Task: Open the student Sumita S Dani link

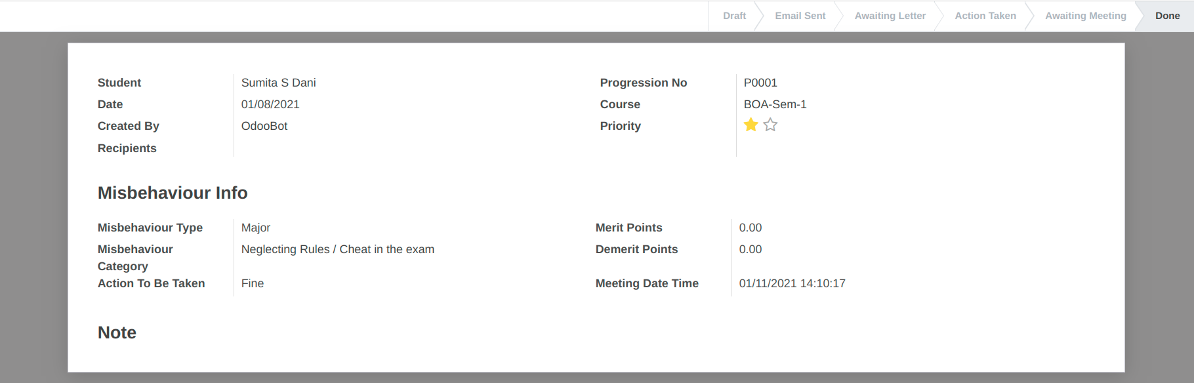Action: (x=278, y=83)
